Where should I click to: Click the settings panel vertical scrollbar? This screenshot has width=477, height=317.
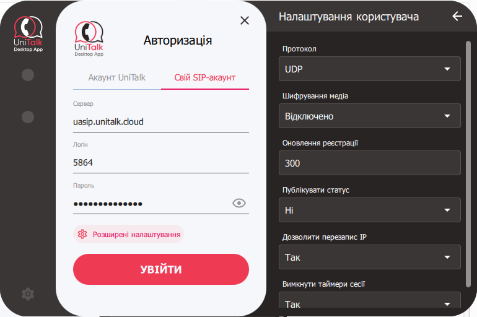[468, 164]
